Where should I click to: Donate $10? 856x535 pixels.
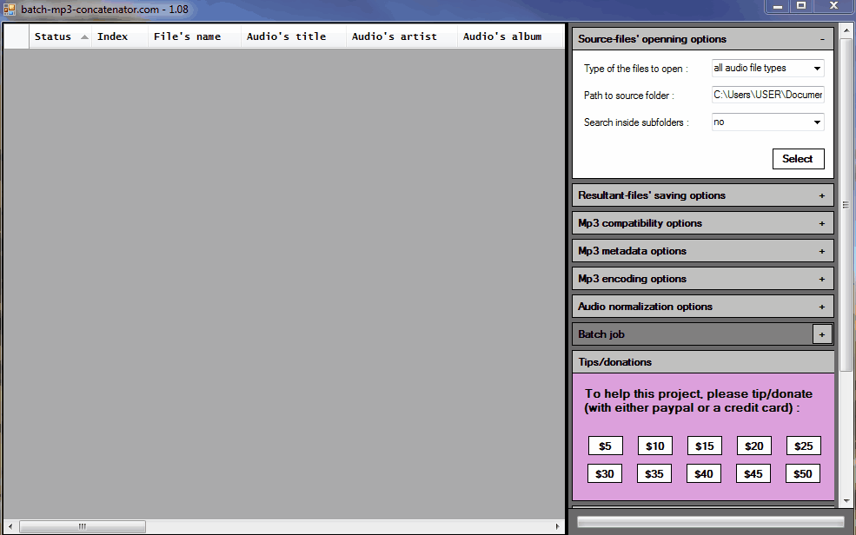(x=655, y=446)
